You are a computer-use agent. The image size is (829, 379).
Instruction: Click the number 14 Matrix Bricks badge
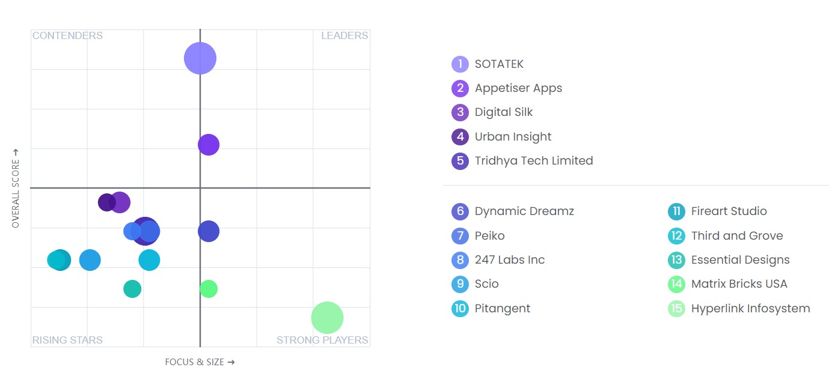(676, 284)
